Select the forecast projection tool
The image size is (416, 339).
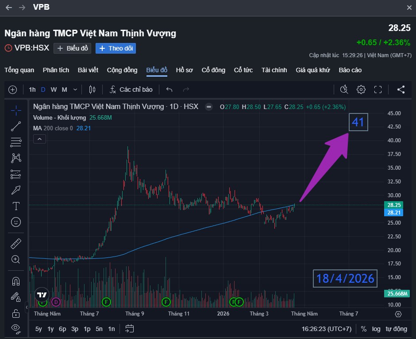[16, 174]
